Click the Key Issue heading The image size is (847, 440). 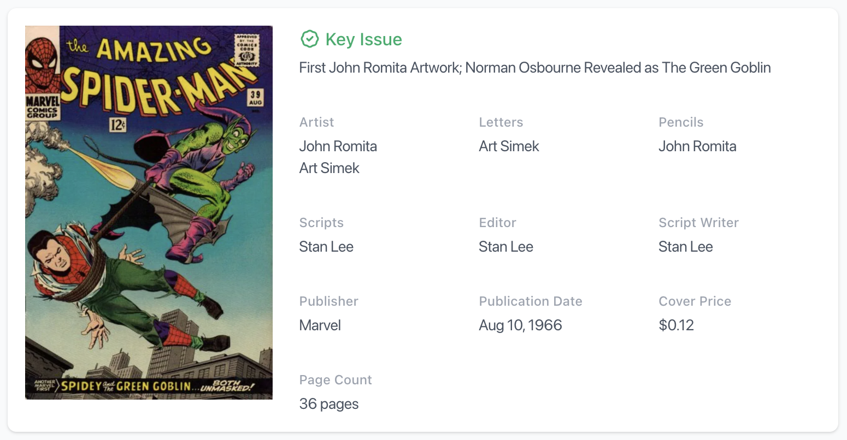[x=363, y=39]
